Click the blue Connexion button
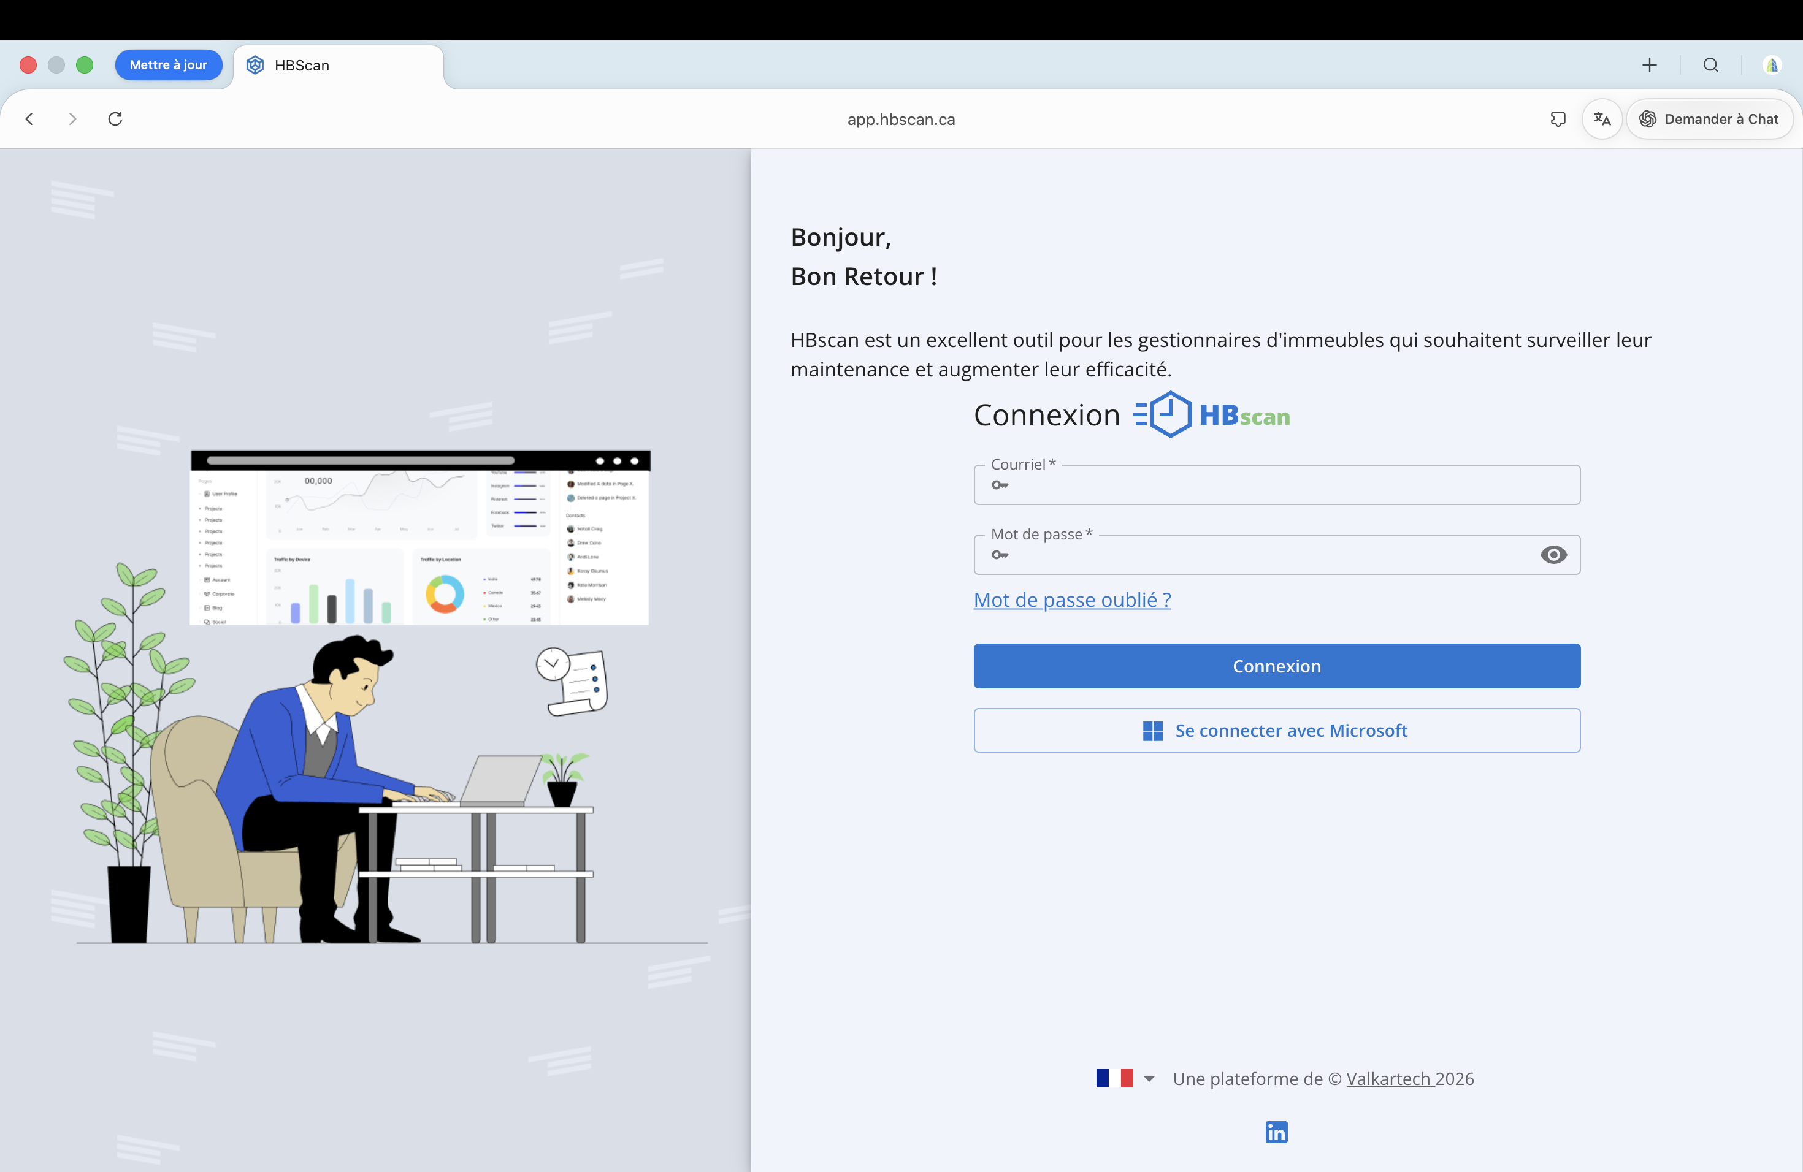1803x1172 pixels. click(1276, 666)
